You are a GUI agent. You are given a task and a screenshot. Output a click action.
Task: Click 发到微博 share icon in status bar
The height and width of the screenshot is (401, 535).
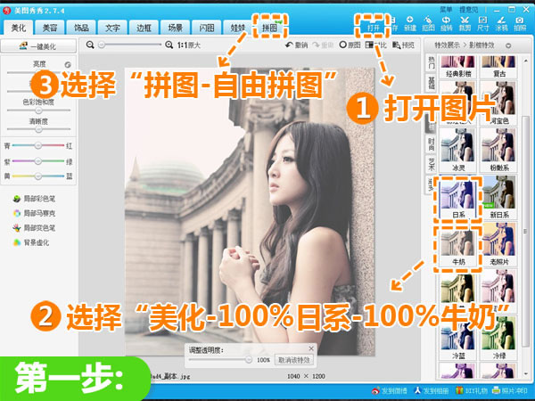click(389, 391)
